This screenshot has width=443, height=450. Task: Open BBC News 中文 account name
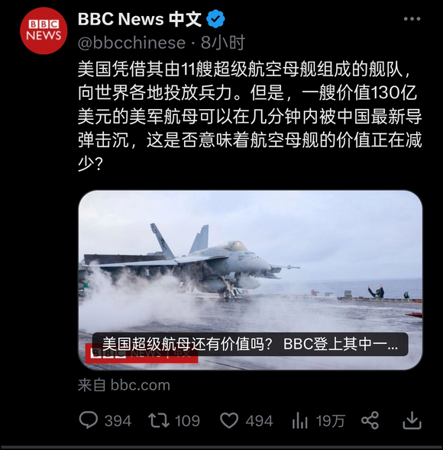coord(140,19)
